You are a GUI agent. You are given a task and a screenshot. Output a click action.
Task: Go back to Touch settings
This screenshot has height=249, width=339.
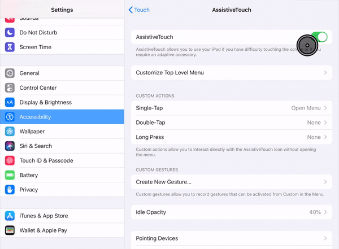coord(139,10)
